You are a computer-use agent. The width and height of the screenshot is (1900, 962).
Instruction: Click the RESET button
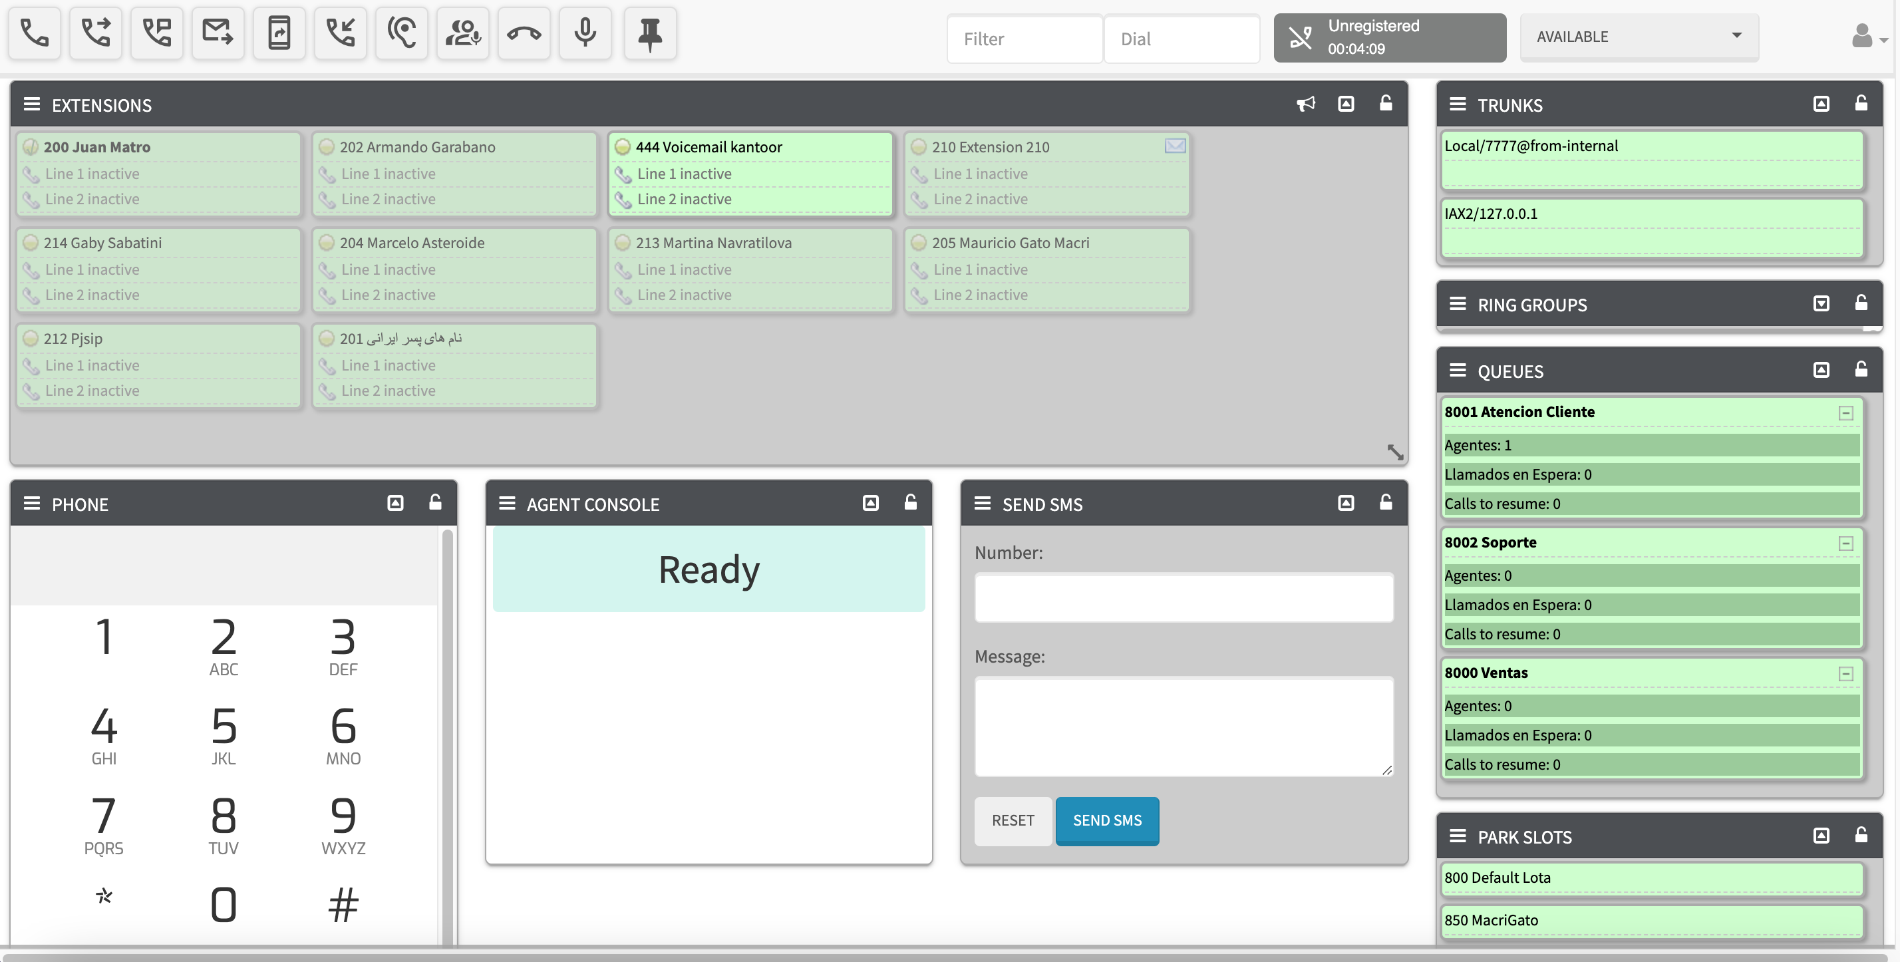pyautogui.click(x=1013, y=820)
